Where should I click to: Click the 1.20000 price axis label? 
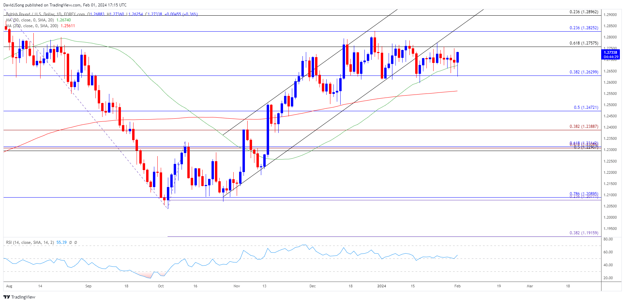point(610,217)
